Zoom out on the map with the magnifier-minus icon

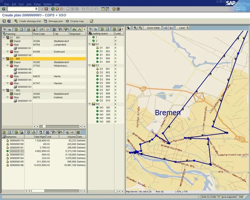[x=140, y=28]
